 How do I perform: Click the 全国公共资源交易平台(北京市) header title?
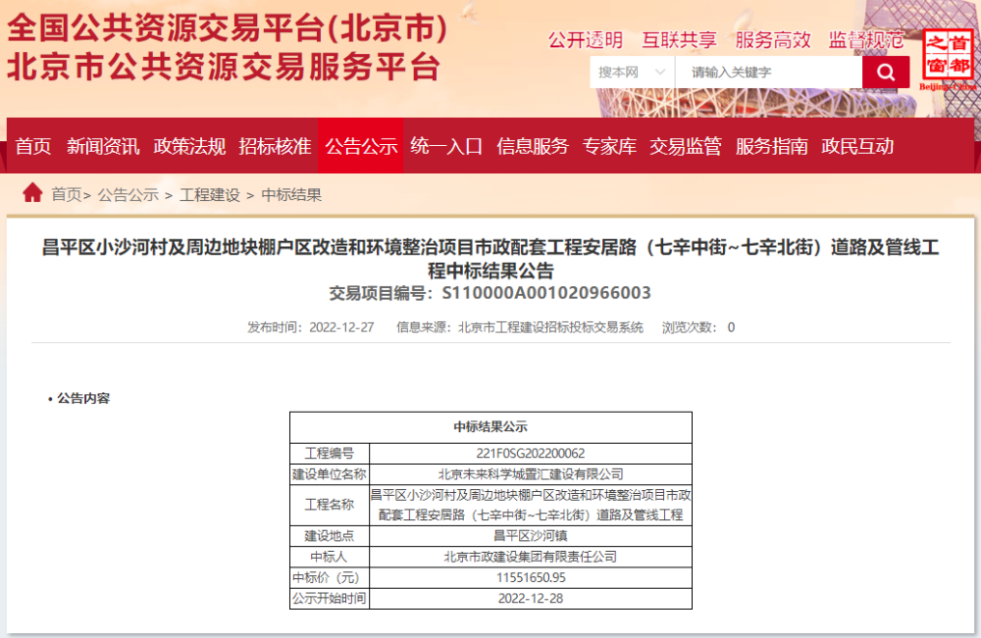point(228,27)
